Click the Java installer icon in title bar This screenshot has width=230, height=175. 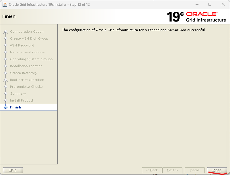pyautogui.click(x=5, y=4)
